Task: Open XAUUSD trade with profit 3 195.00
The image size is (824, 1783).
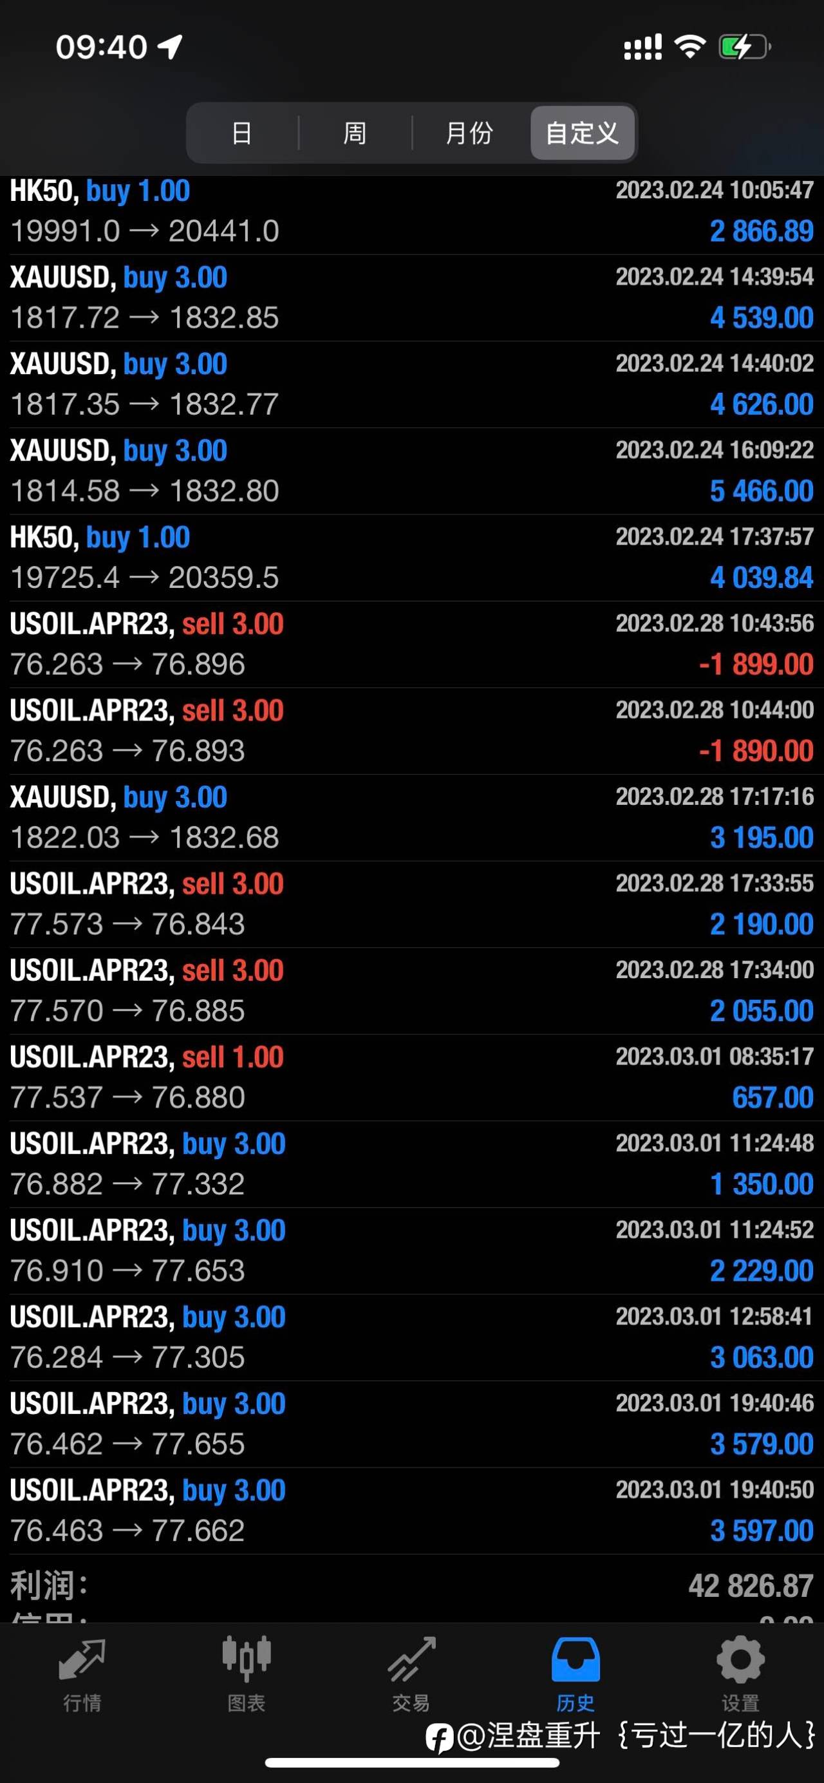Action: [x=411, y=817]
